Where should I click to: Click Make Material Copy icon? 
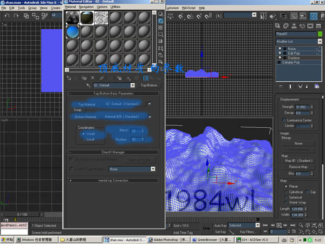point(102,78)
